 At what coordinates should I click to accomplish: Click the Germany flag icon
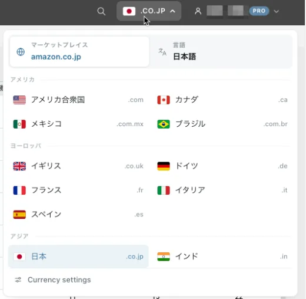[x=164, y=166]
